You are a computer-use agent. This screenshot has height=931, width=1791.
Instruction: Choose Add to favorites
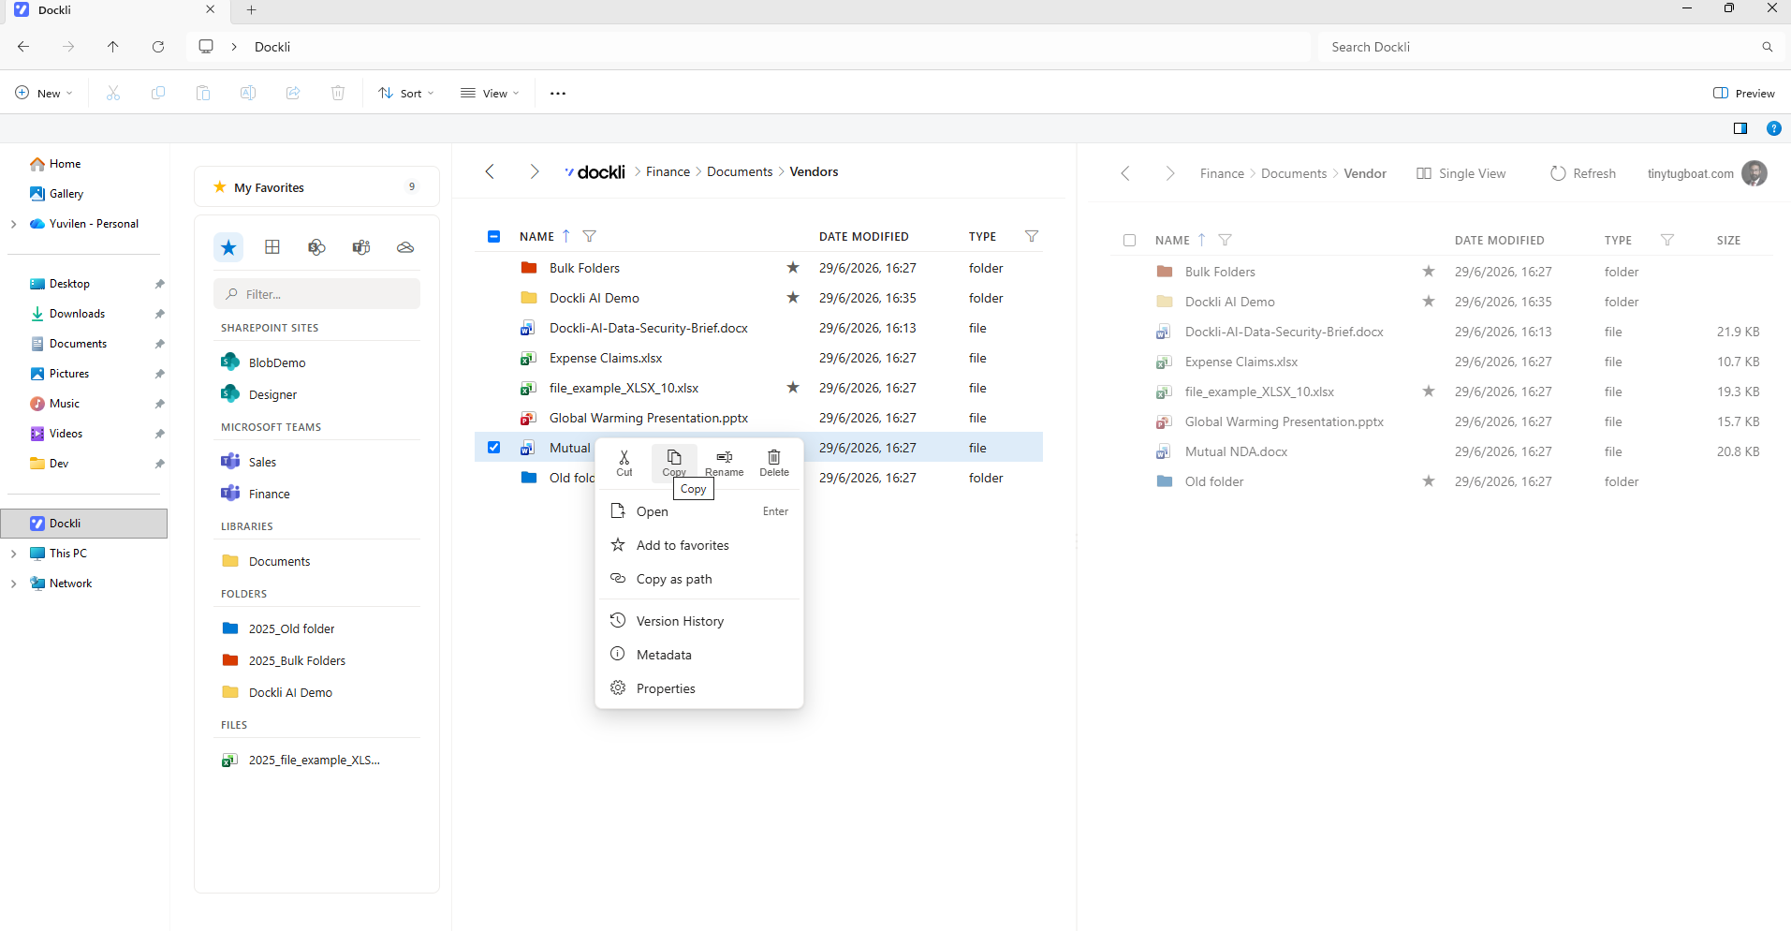tap(698, 545)
